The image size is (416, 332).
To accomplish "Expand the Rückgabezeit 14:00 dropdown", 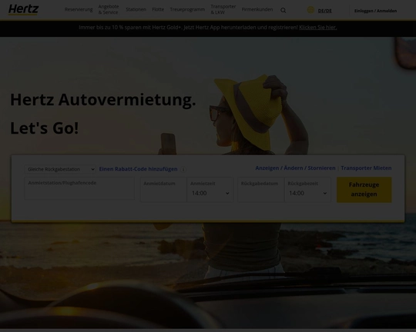I will click(x=307, y=193).
